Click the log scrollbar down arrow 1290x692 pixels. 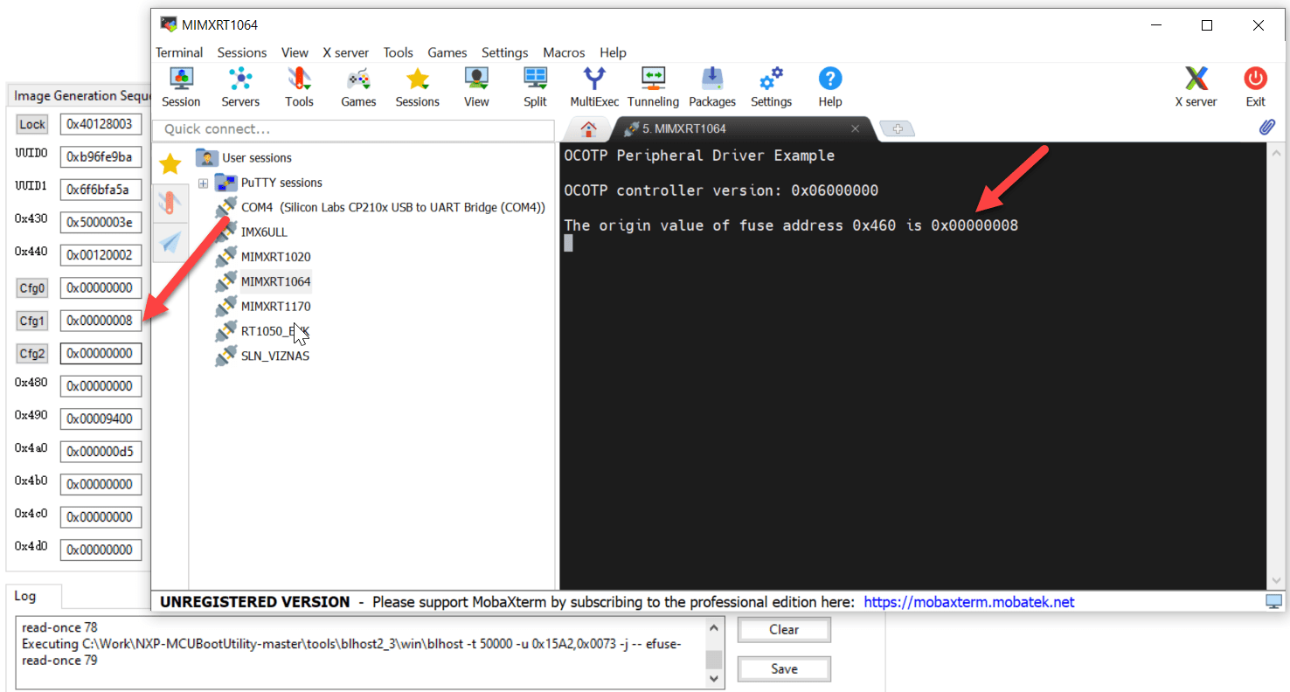(715, 678)
